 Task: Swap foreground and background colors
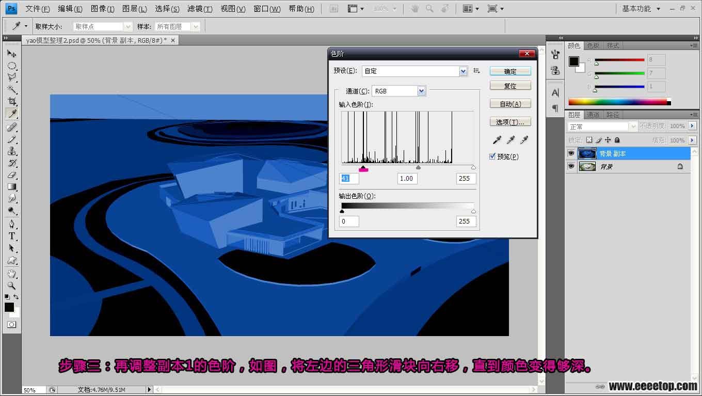(x=16, y=297)
